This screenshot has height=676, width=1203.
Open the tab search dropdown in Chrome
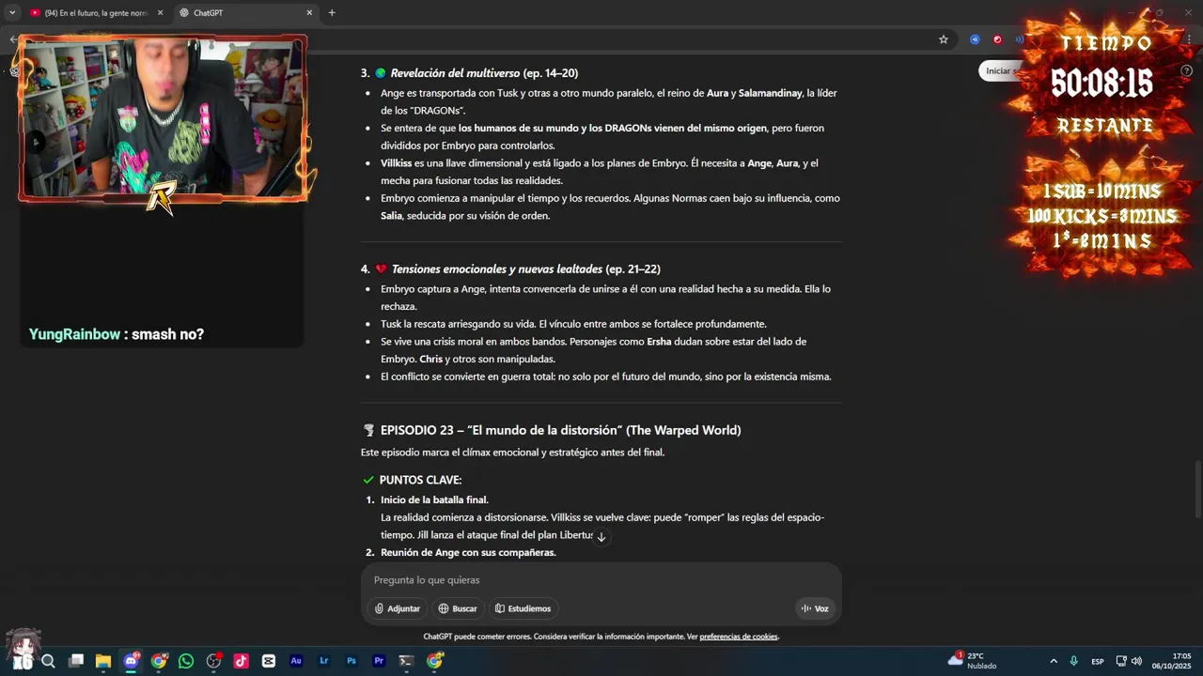(x=12, y=12)
